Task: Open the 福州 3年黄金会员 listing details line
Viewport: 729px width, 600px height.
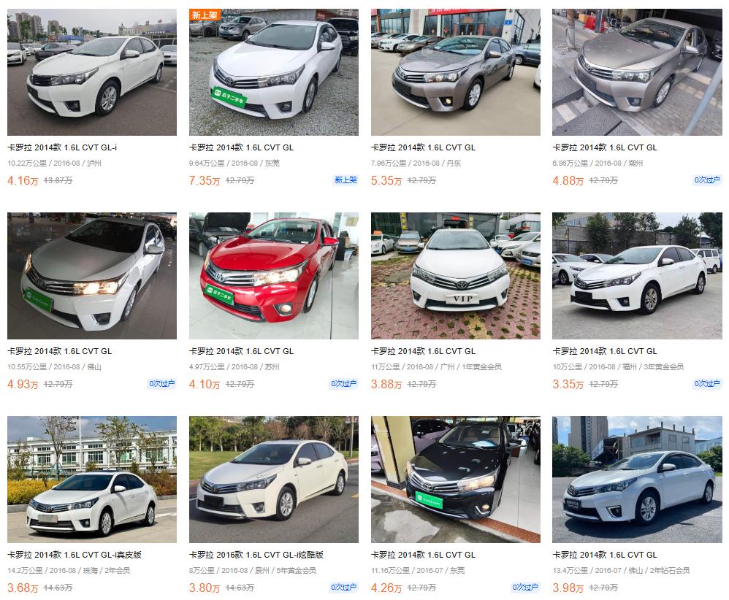Action: tap(618, 366)
